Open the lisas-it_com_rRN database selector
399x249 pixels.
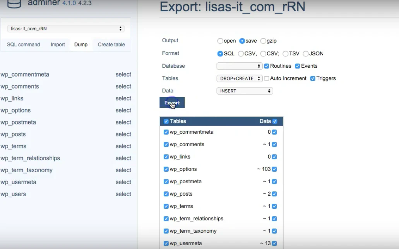click(66, 29)
